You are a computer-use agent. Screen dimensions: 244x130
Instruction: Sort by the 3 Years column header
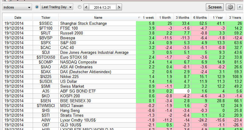(235, 18)
